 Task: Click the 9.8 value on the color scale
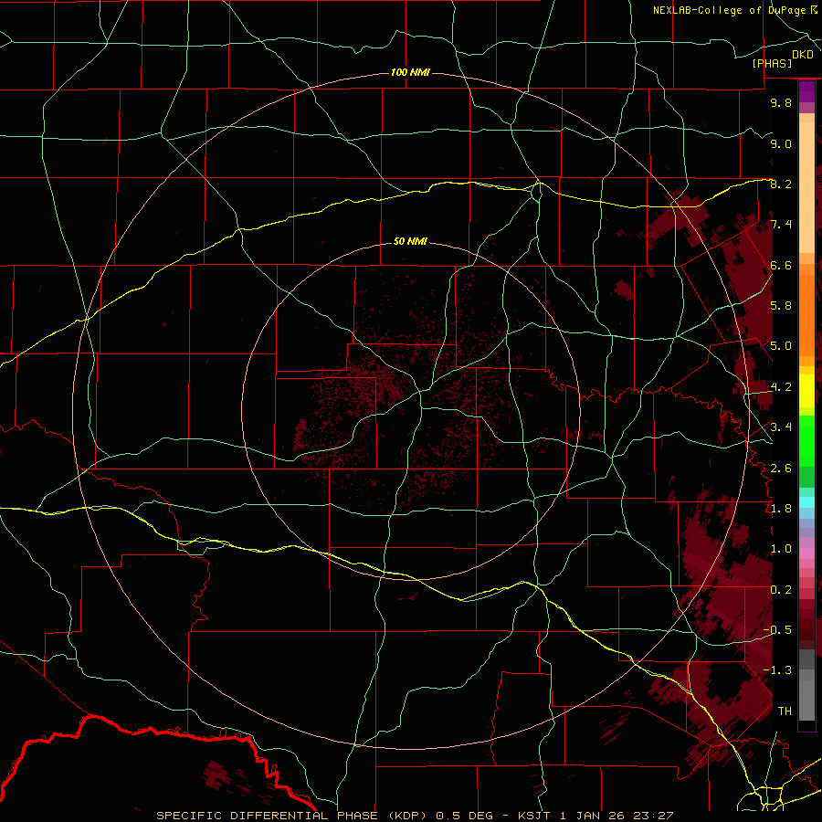(781, 102)
